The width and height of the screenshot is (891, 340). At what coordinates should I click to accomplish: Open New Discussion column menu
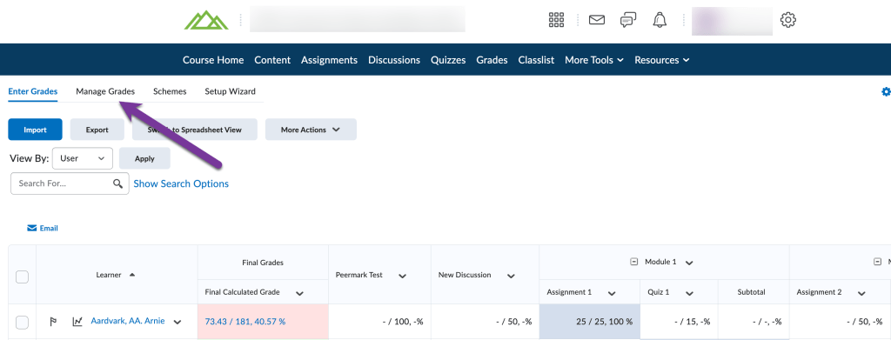511,276
